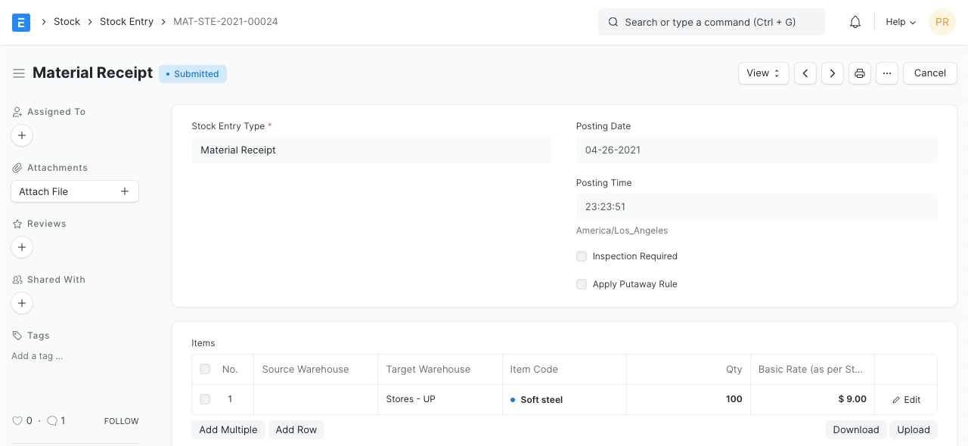
Task: Open the PR user avatar menu
Action: pyautogui.click(x=942, y=22)
